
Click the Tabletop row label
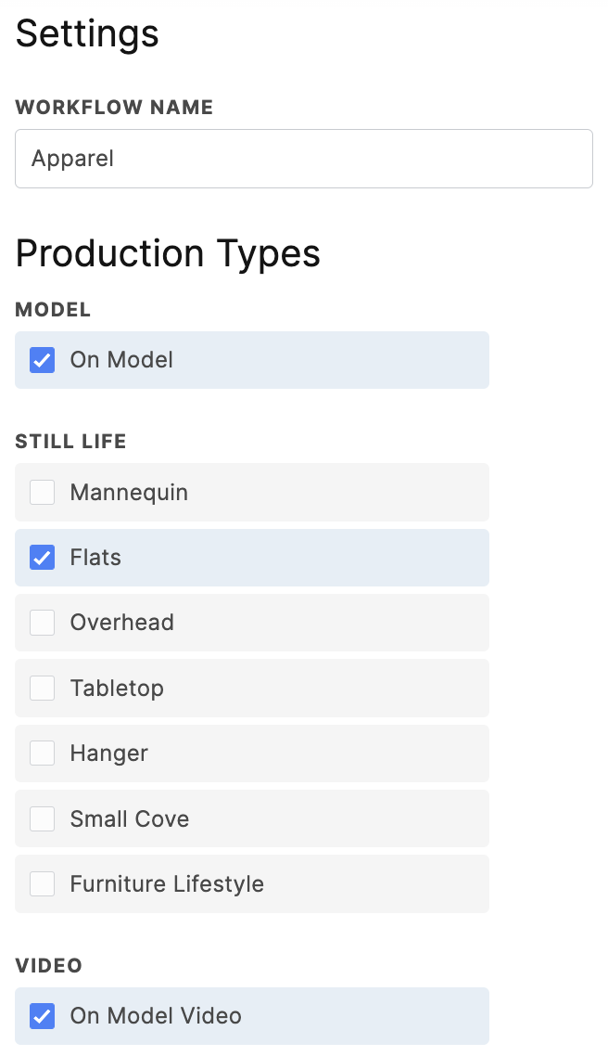pyautogui.click(x=117, y=688)
